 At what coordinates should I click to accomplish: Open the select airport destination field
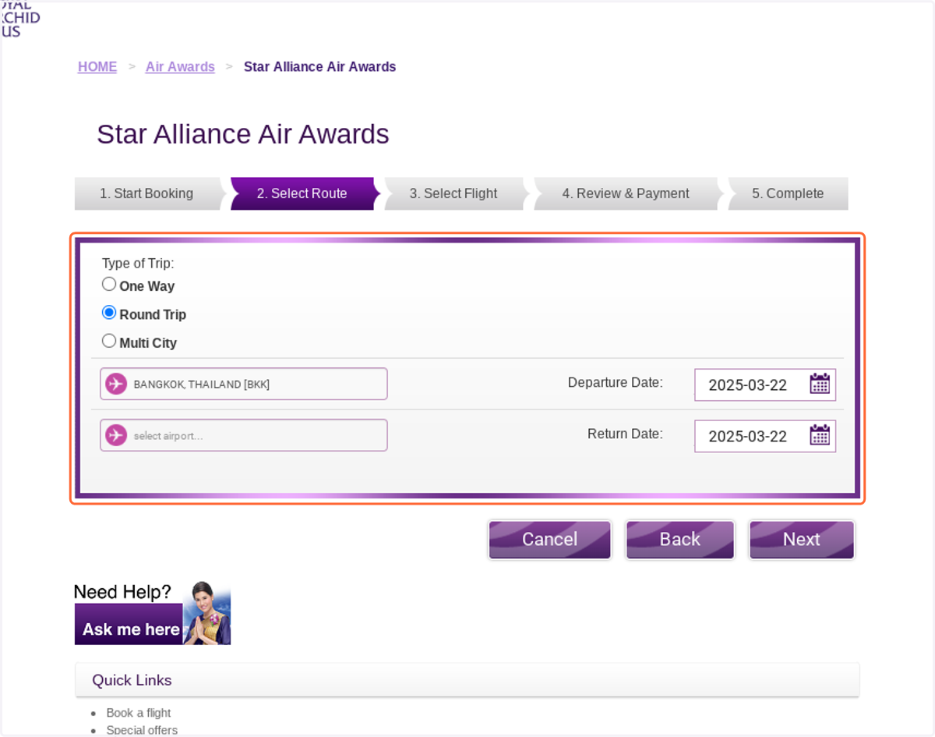[x=244, y=435]
